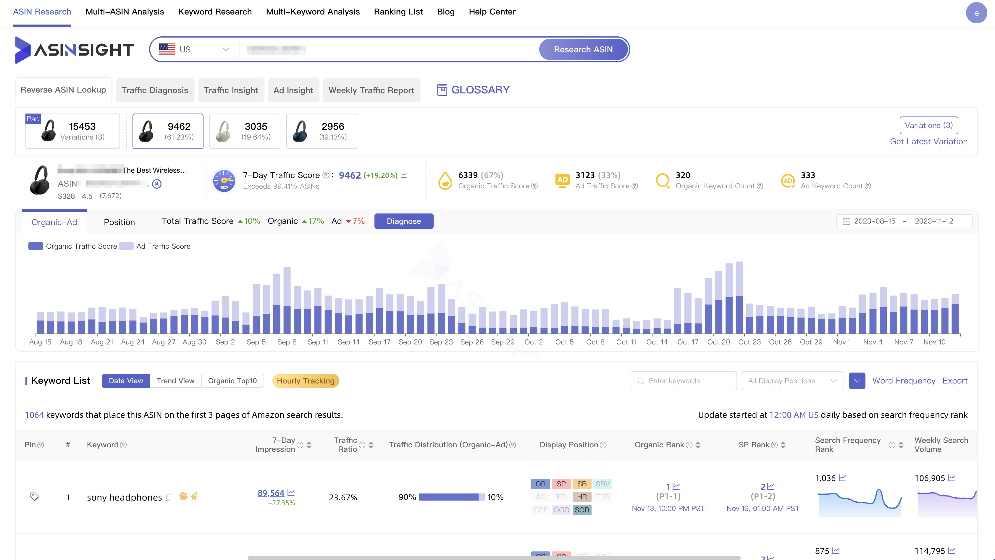Click help icon next to Keyword header
The height and width of the screenshot is (560, 995).
coord(123,445)
